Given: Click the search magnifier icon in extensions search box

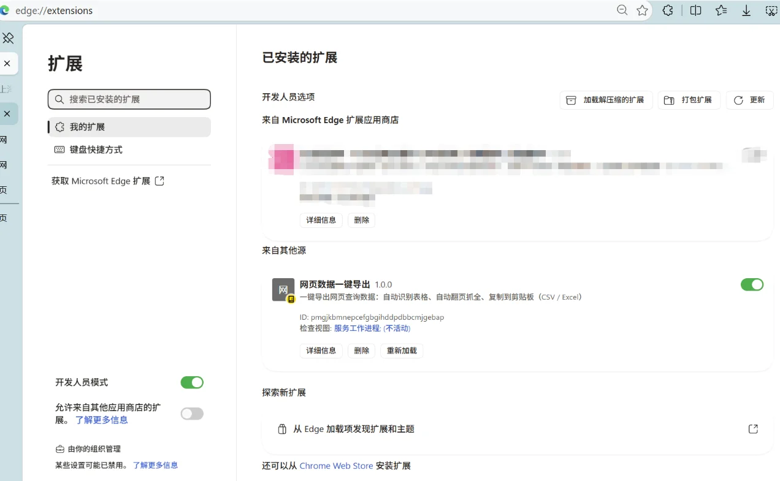Looking at the screenshot, I should point(59,99).
